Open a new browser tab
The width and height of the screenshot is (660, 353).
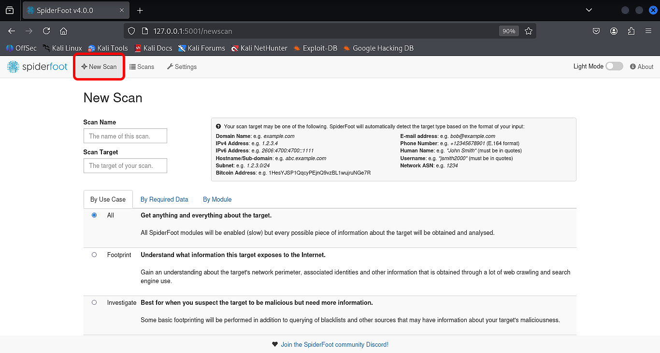[x=140, y=10]
